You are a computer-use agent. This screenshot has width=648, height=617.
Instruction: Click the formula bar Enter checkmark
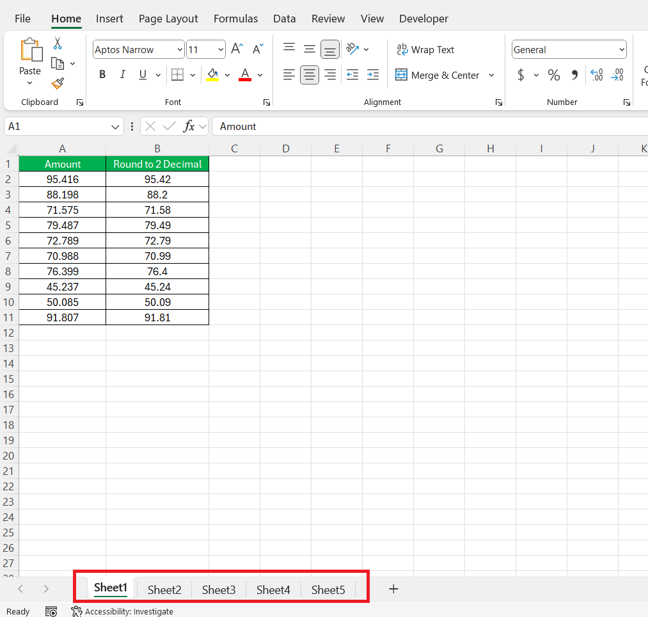169,126
